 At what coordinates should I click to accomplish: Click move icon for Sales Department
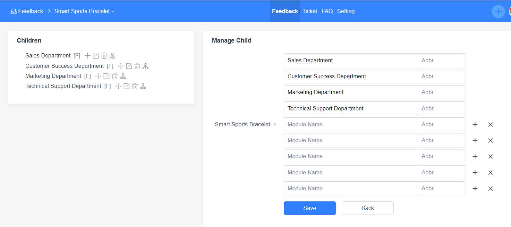(87, 56)
